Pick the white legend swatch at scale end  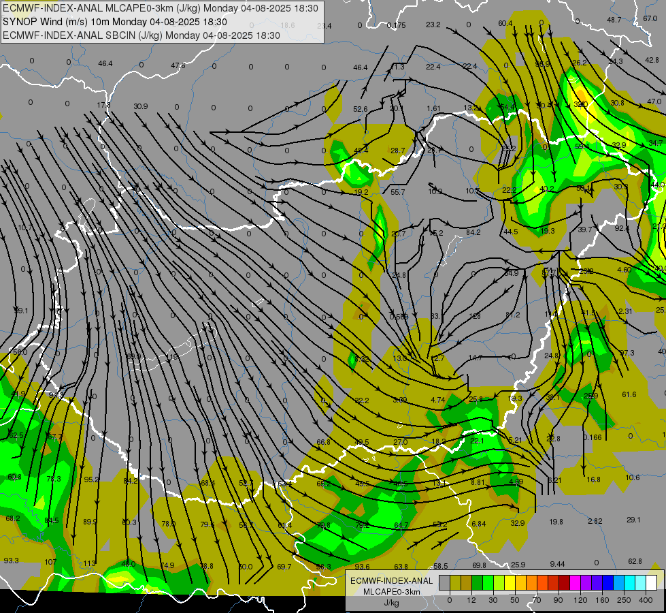click(x=652, y=583)
